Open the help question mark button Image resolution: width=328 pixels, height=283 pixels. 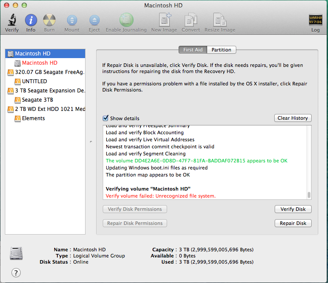coord(16,272)
